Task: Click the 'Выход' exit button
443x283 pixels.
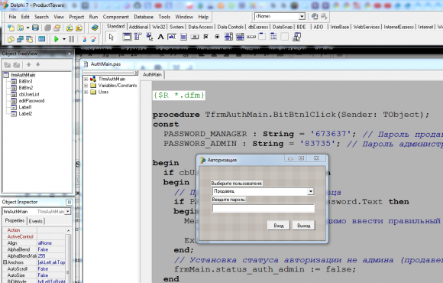Action: (304, 226)
